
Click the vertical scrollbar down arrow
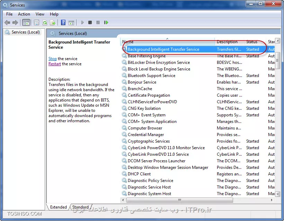click(x=277, y=194)
